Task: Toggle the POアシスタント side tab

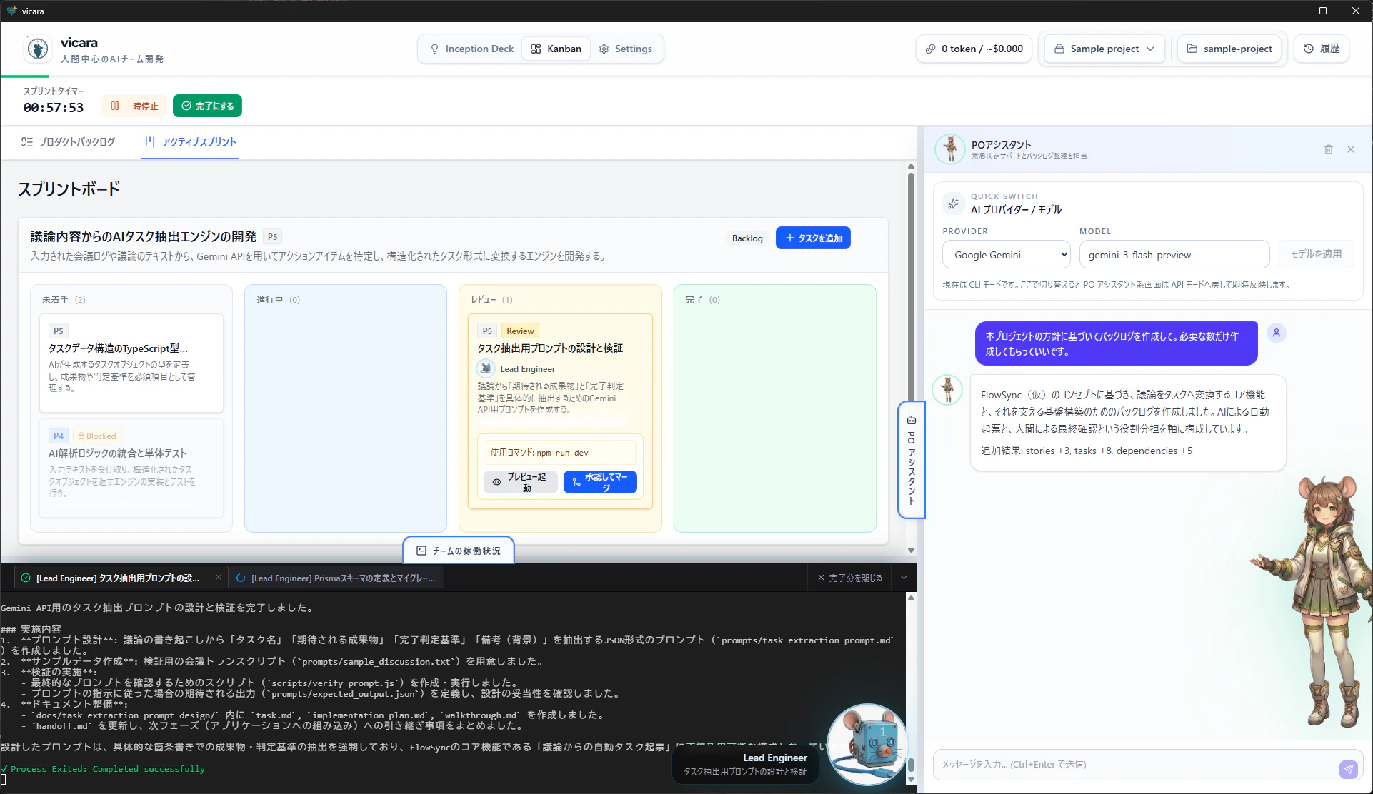Action: 911,460
